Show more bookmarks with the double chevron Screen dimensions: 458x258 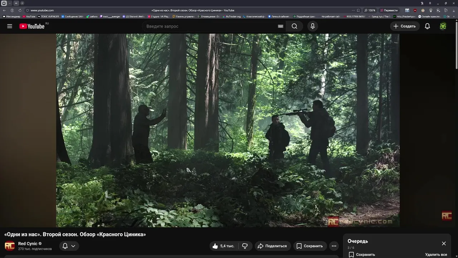click(454, 16)
